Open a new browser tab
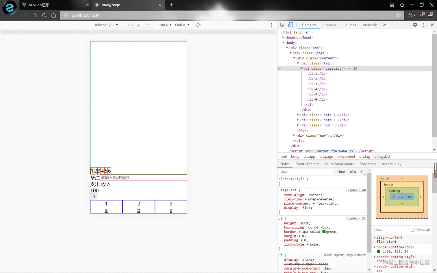The height and width of the screenshot is (273, 437). (171, 5)
